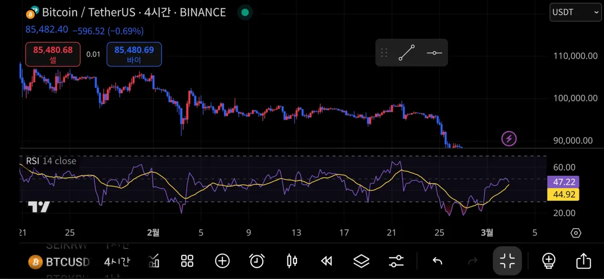Start bar replay with rewind icon
The image size is (604, 279).
327,260
